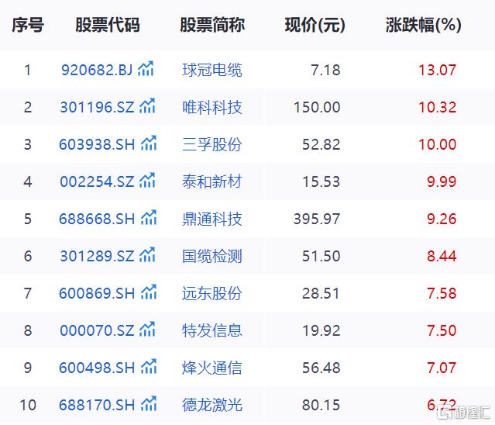
Task: Select the price 395.97 cell
Action: pos(317,219)
